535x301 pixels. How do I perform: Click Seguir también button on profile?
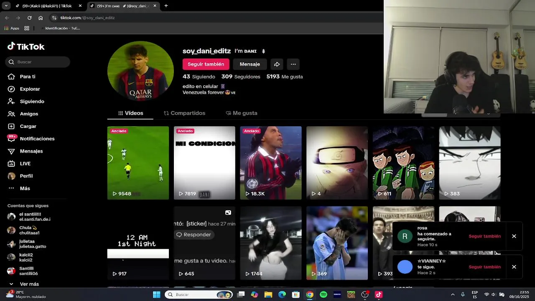click(206, 64)
